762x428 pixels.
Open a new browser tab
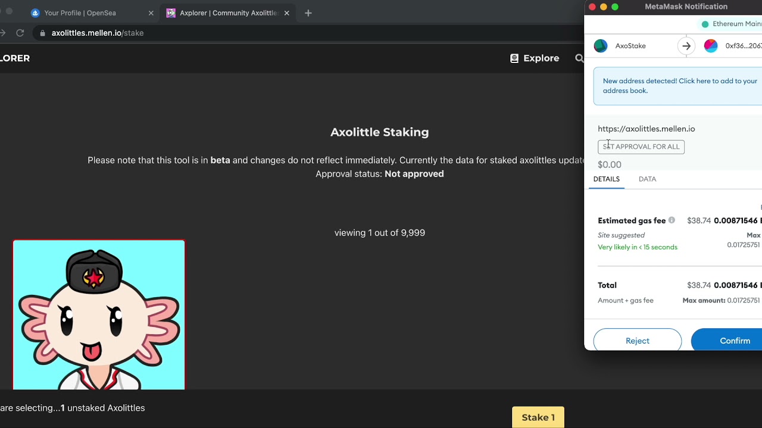[308, 13]
